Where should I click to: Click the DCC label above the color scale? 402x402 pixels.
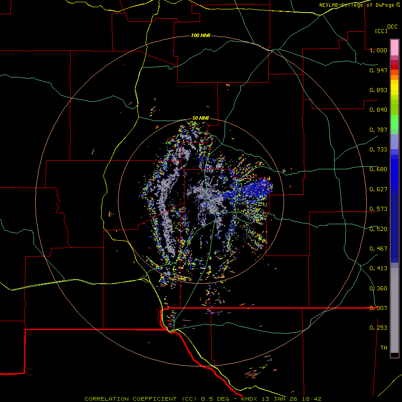click(393, 27)
